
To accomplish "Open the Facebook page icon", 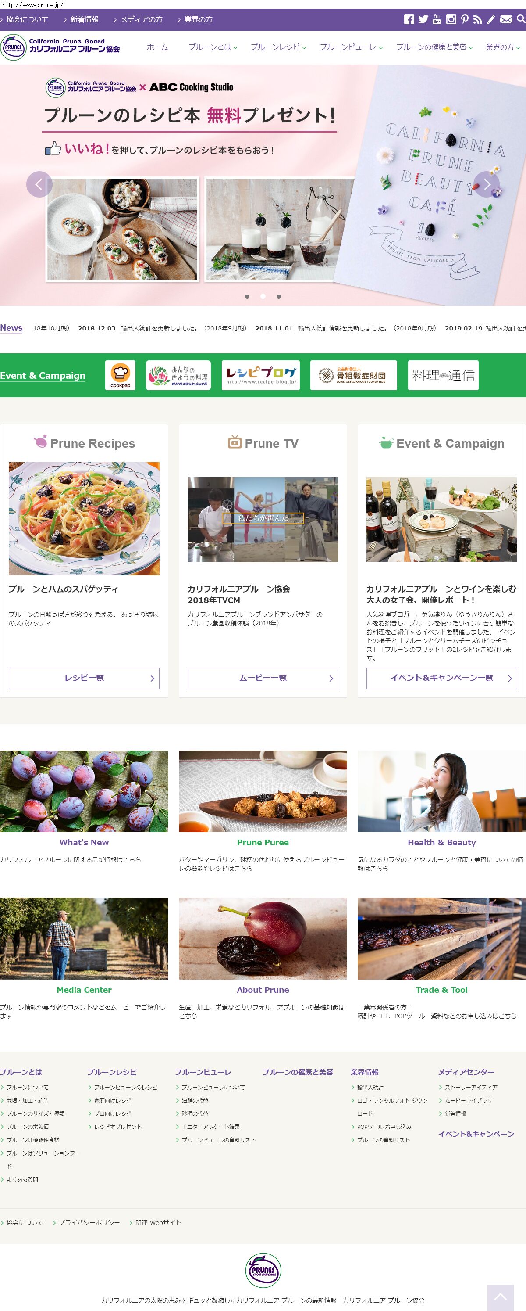I will click(409, 19).
